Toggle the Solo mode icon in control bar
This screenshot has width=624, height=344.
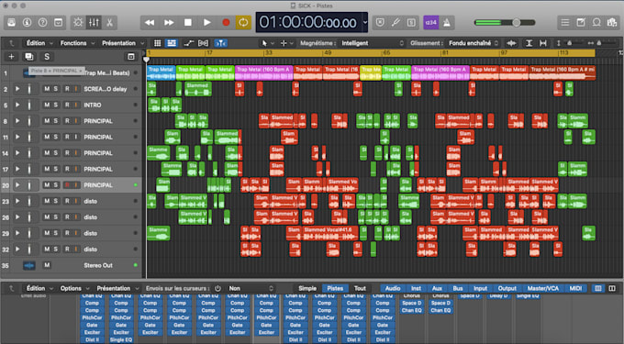click(x=411, y=23)
